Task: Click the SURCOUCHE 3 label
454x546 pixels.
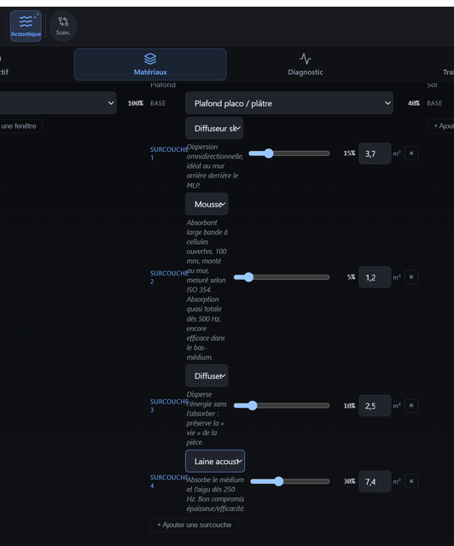Action: coord(169,406)
